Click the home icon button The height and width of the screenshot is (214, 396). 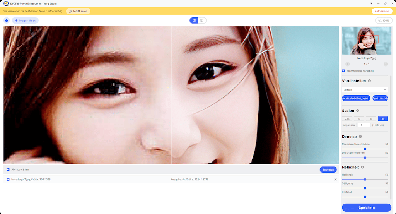click(7, 21)
